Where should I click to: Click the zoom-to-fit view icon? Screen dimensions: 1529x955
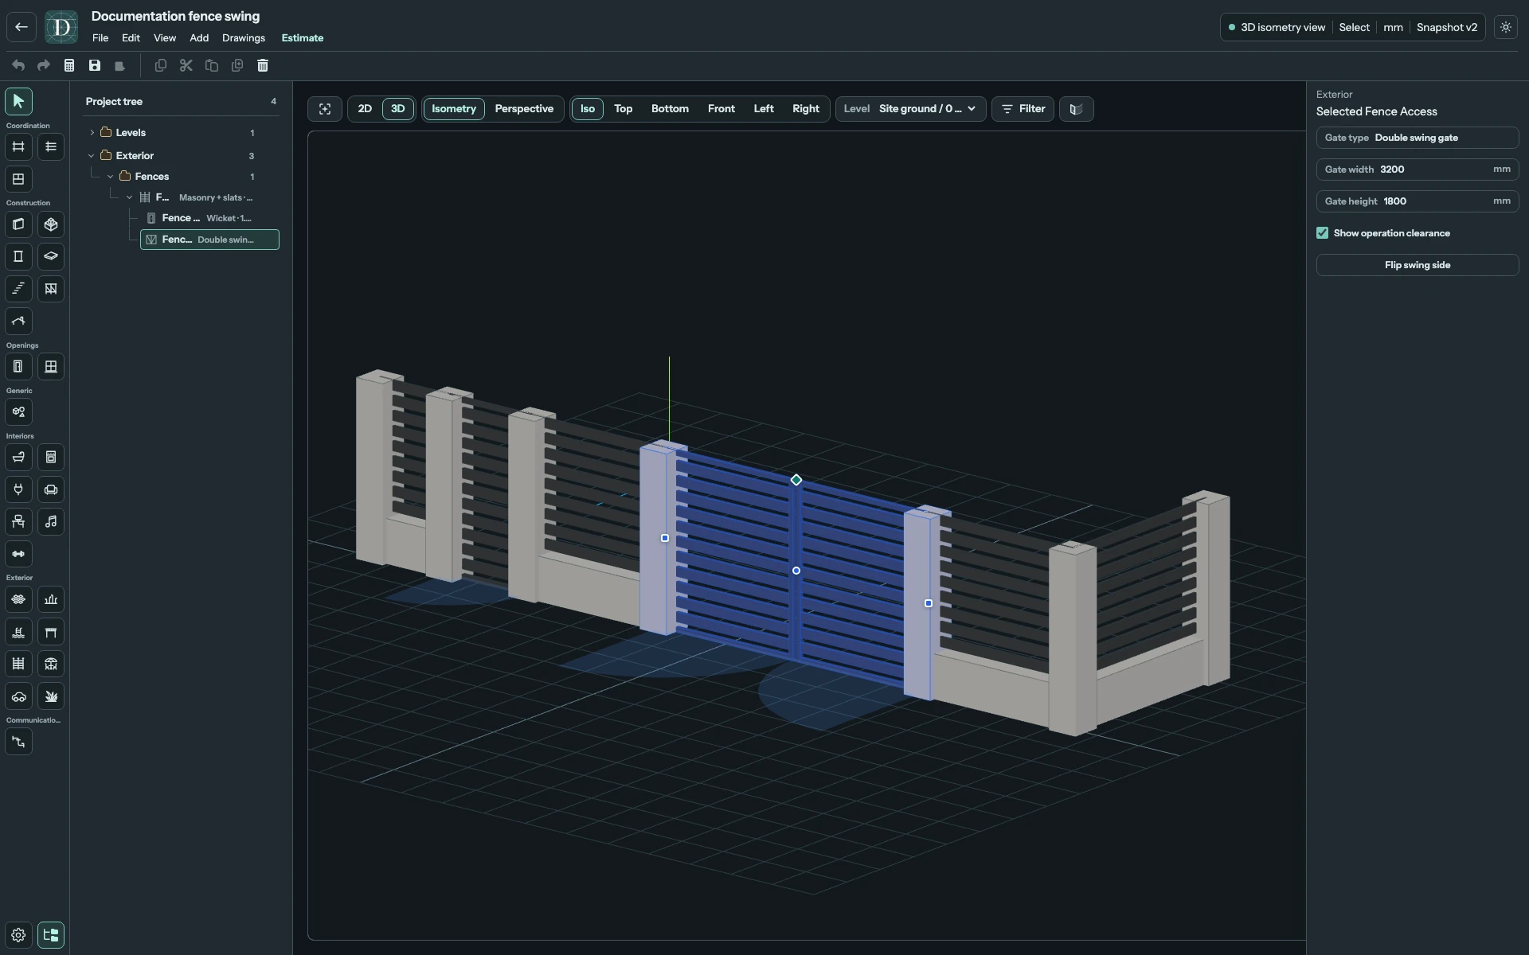tap(325, 109)
